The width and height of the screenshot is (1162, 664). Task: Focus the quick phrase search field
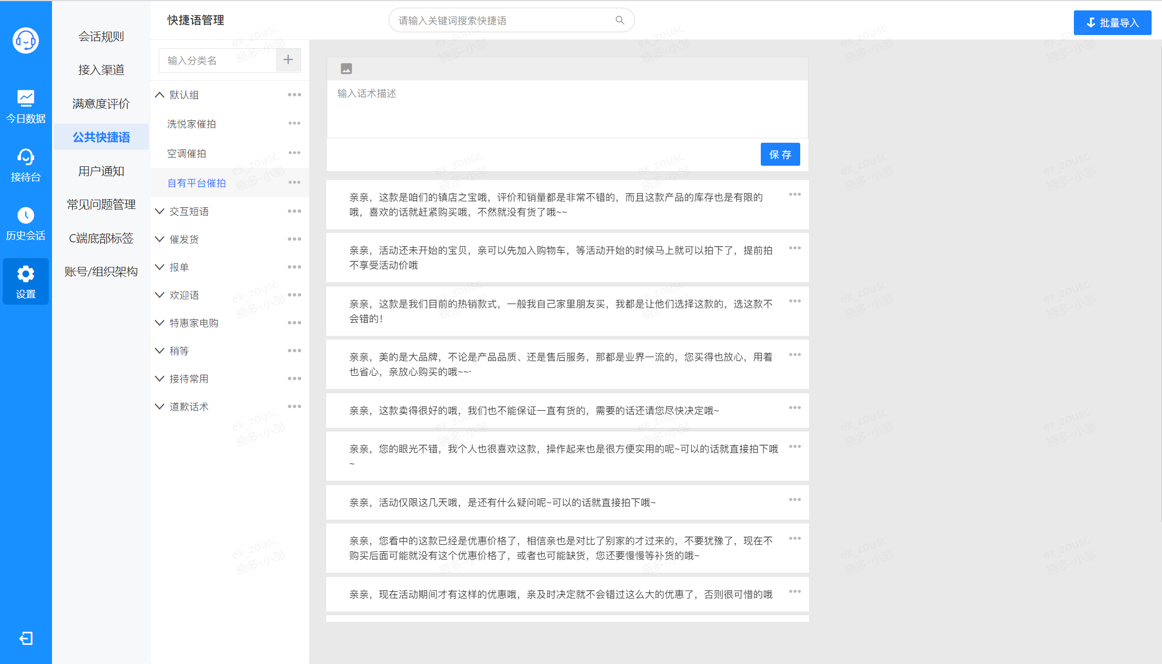point(511,20)
